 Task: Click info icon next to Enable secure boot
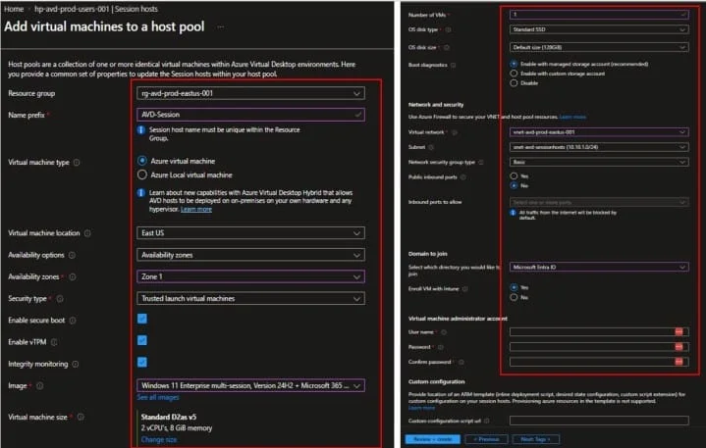[x=73, y=321]
